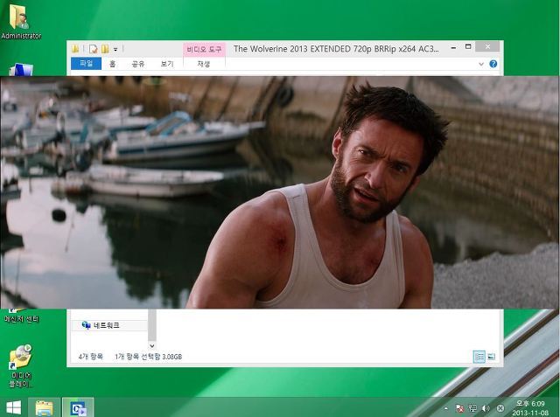Open the 재생 (Play) ribbon tab

[x=204, y=64]
